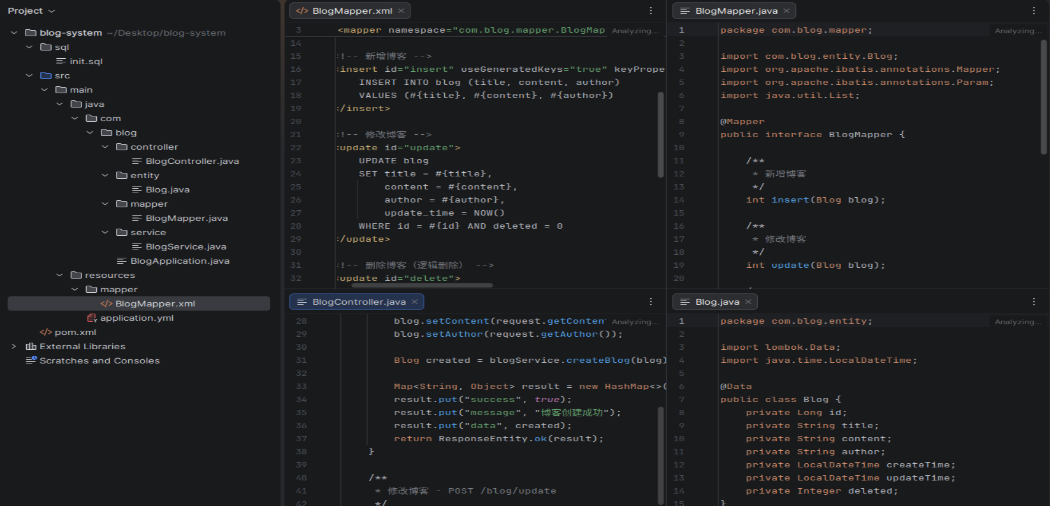
Task: Open the BlogMapper.java pane options menu
Action: 1034,11
